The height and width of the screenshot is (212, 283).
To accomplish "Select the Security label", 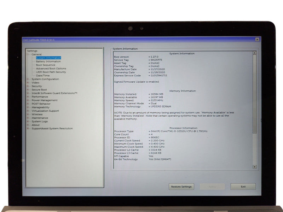I will tap(37, 86).
